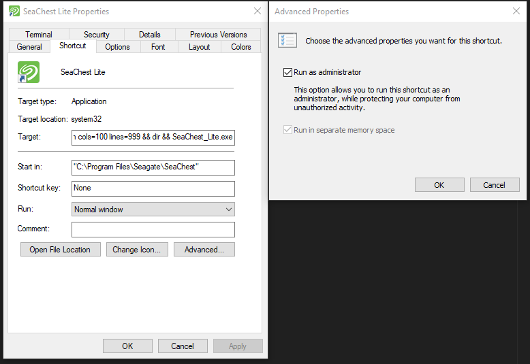Click Open File Location button
Image resolution: width=530 pixels, height=364 pixels.
coord(60,250)
